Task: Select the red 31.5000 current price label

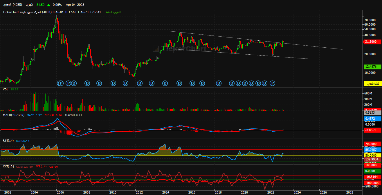Action: click(372, 42)
